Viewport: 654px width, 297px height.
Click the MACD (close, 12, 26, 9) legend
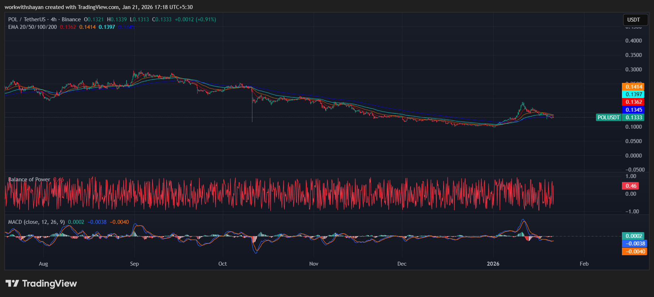36,222
